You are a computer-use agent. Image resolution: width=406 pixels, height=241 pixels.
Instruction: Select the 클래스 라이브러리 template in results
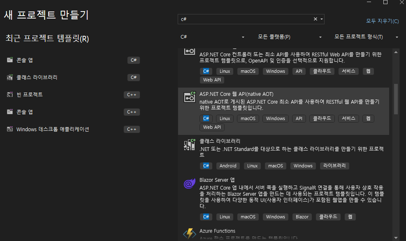pos(283,154)
